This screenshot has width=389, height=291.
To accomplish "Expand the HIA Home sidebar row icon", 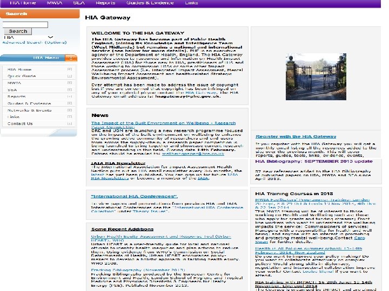I will click(70, 70).
